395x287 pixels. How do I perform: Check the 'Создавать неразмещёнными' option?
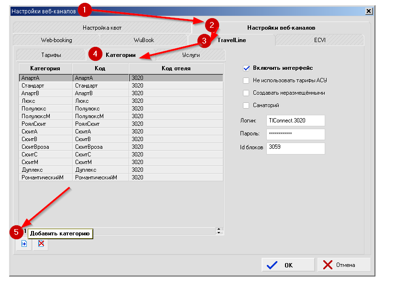(246, 93)
